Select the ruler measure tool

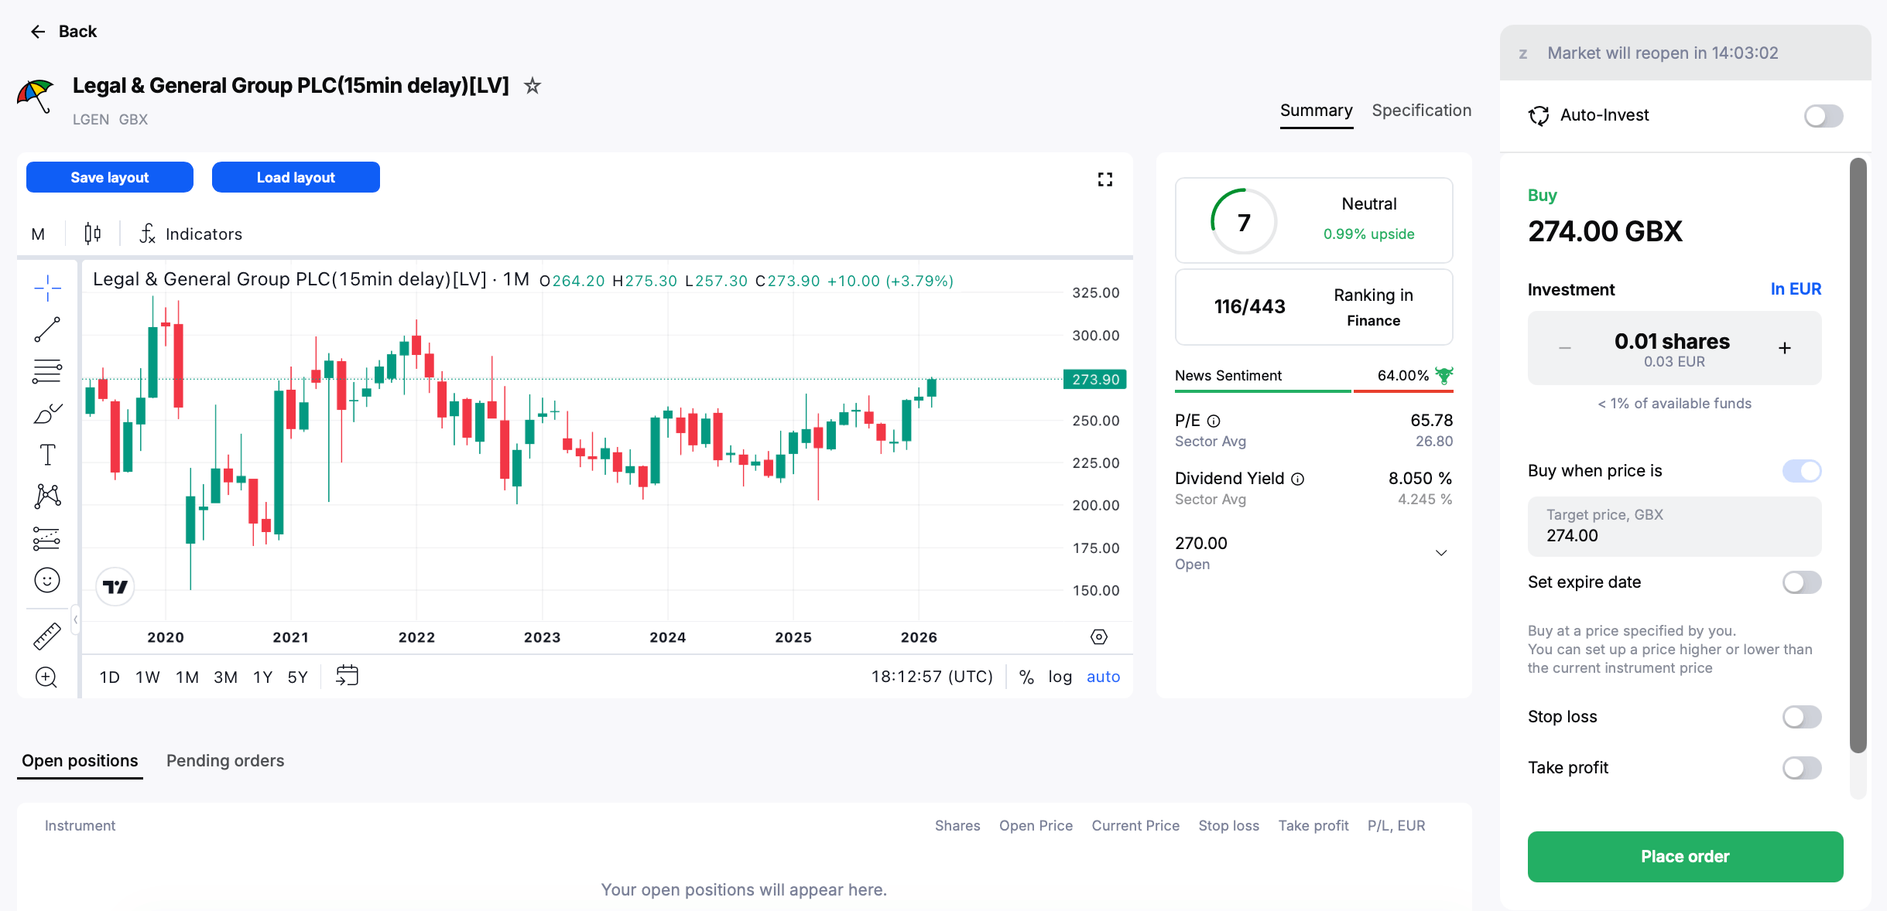[47, 636]
